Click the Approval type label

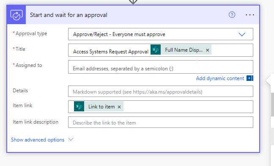point(31,33)
